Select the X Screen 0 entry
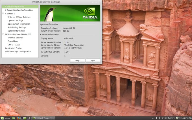The height and width of the screenshot is (120, 192). coord(10,14)
